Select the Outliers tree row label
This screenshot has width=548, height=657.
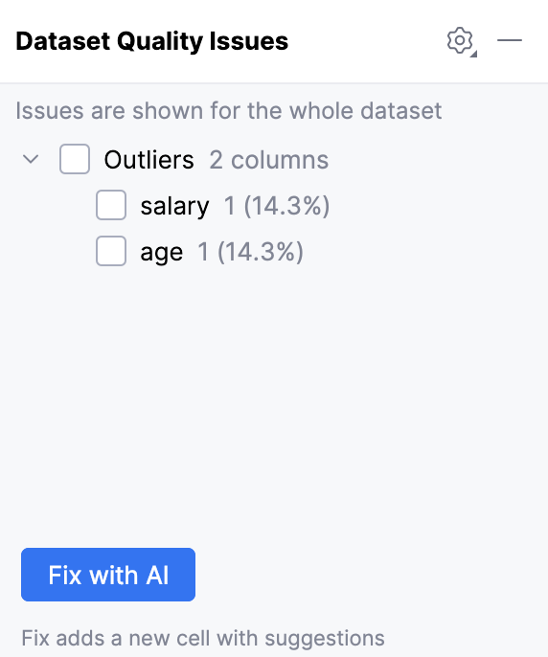(x=148, y=160)
